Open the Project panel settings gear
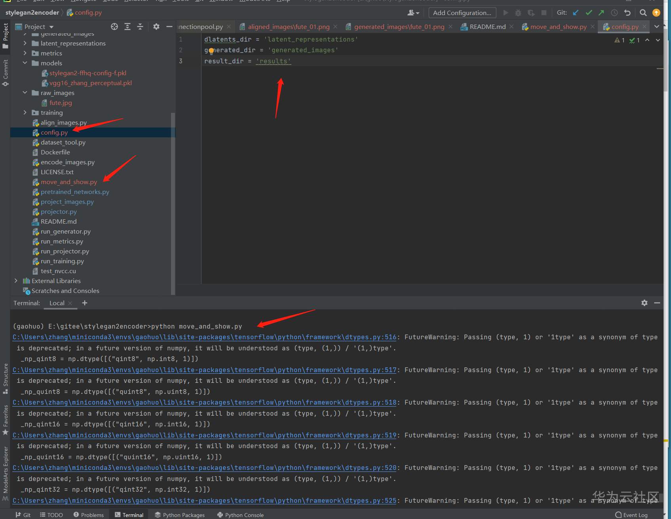671x519 pixels. [156, 27]
